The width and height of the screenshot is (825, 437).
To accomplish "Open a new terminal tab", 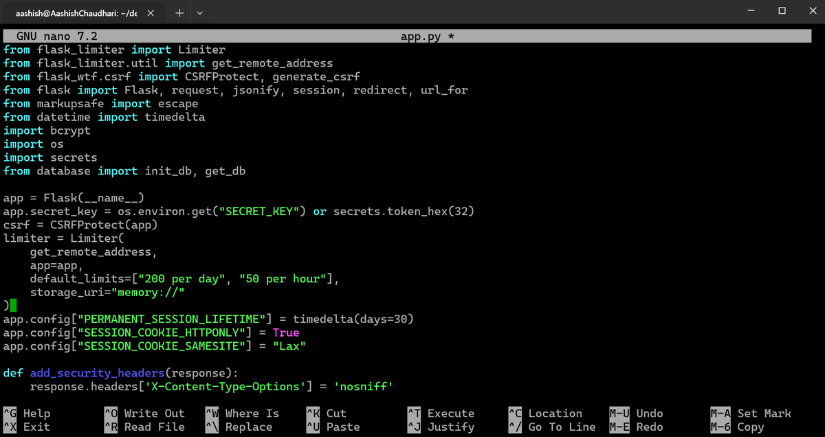I will [x=179, y=12].
